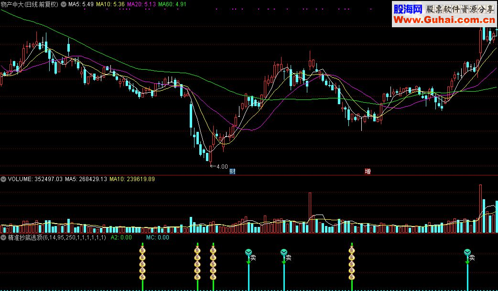Select the MA60: 4.91 label
Viewport: 498px width, 291px height.
pyautogui.click(x=172, y=4)
